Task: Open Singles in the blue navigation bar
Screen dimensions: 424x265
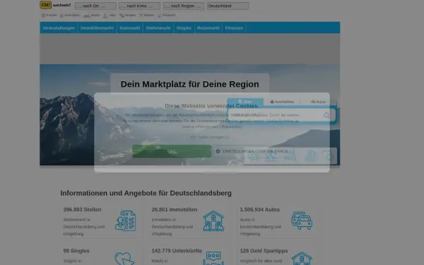Action: coord(184,28)
